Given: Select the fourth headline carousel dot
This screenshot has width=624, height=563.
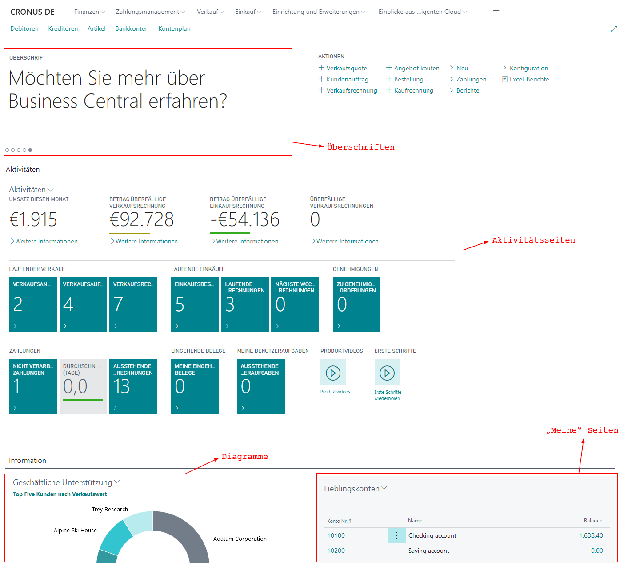Looking at the screenshot, I should click(x=24, y=150).
